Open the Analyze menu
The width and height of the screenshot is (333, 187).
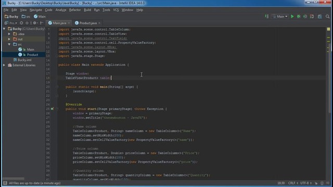click(x=61, y=10)
